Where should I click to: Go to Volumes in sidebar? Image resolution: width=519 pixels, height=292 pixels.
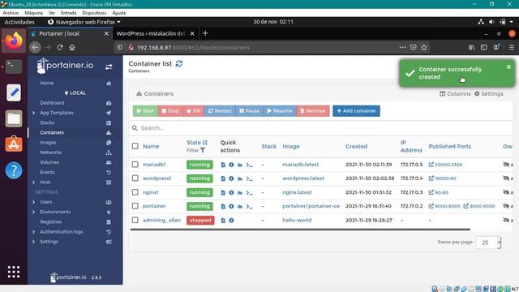tap(49, 162)
